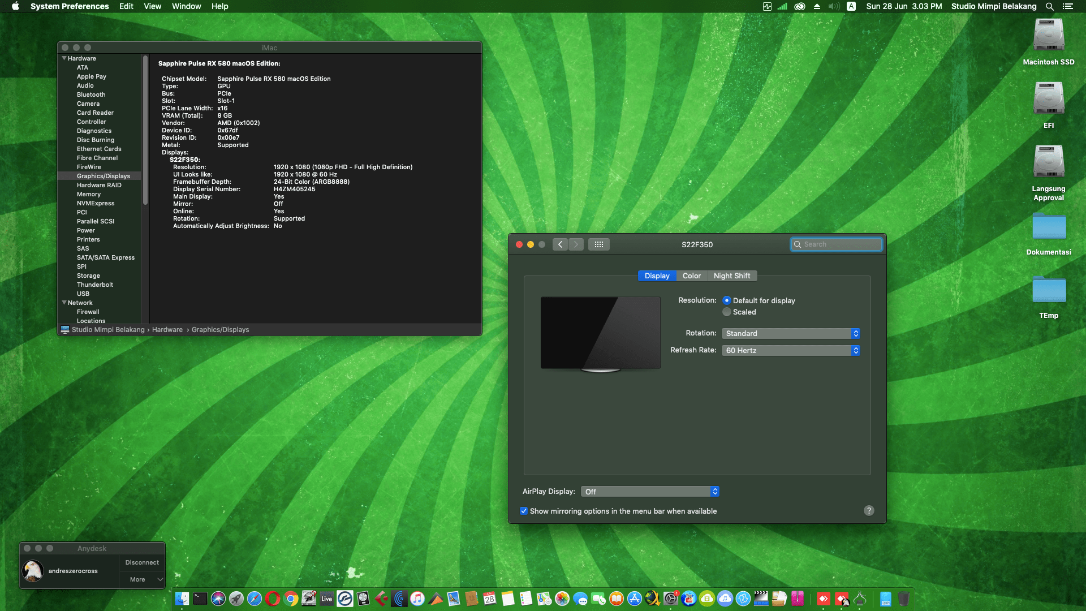The image size is (1086, 611).
Task: Launch Google Chrome from the Dock
Action: coord(291,599)
